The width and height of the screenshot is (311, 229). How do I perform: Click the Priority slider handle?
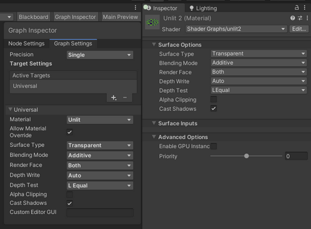tap(246, 156)
